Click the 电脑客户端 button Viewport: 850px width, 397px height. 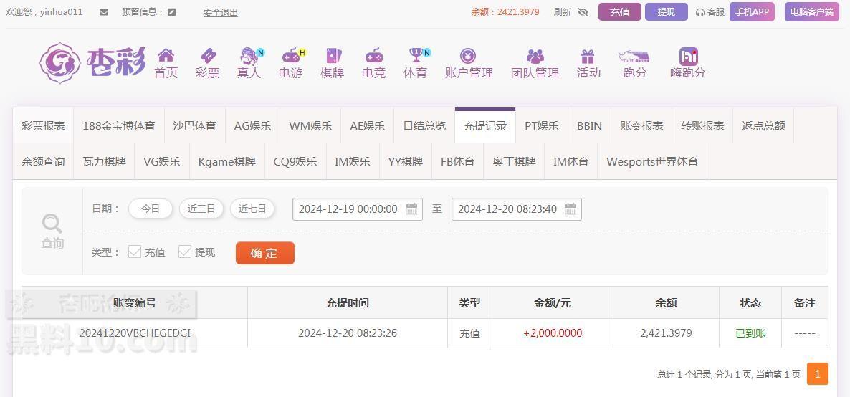tap(811, 12)
